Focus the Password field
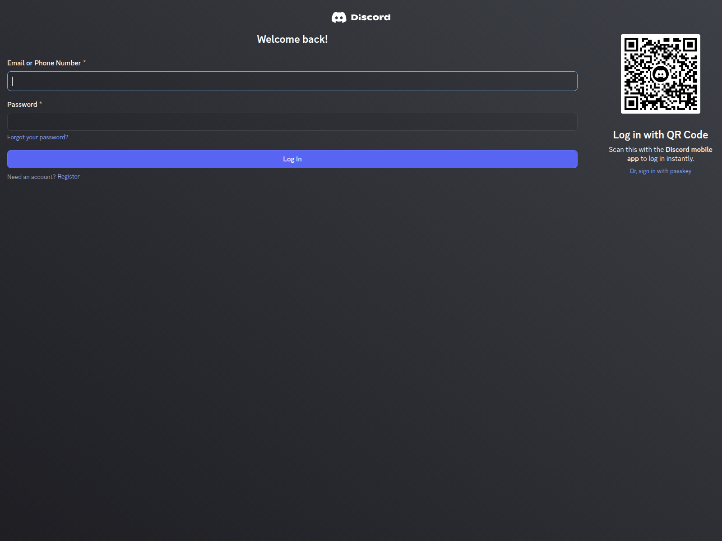 point(292,122)
